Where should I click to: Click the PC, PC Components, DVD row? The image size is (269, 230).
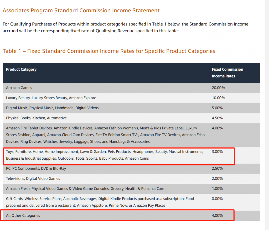click(x=36, y=169)
